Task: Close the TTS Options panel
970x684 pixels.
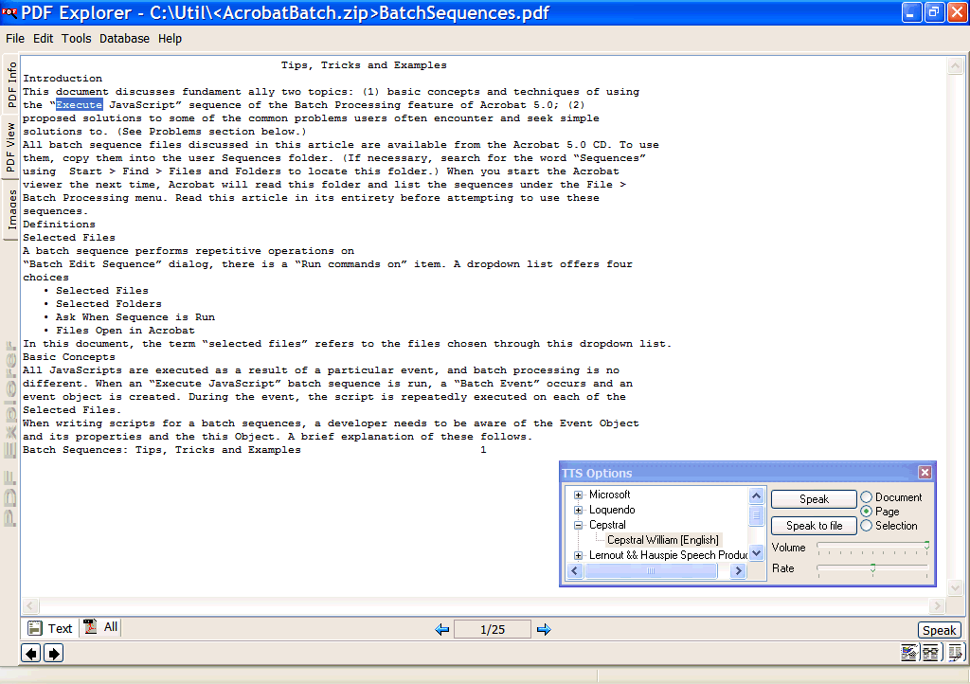Action: (925, 473)
